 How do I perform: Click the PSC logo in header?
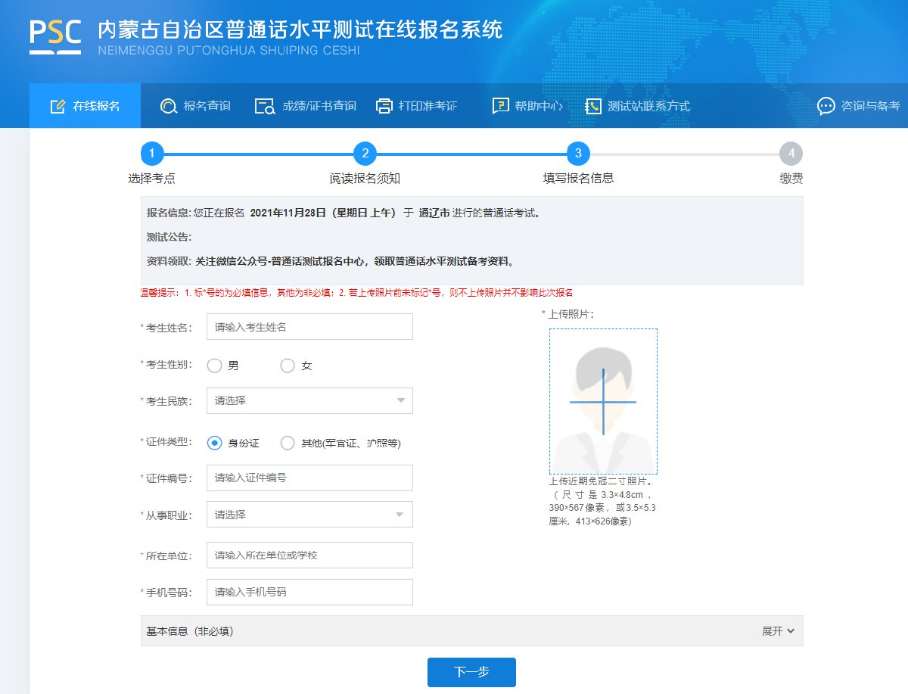coord(55,36)
